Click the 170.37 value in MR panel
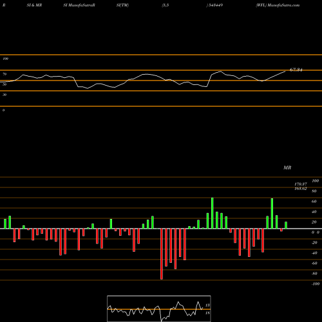The width and height of the screenshot is (322, 322). click(301, 184)
